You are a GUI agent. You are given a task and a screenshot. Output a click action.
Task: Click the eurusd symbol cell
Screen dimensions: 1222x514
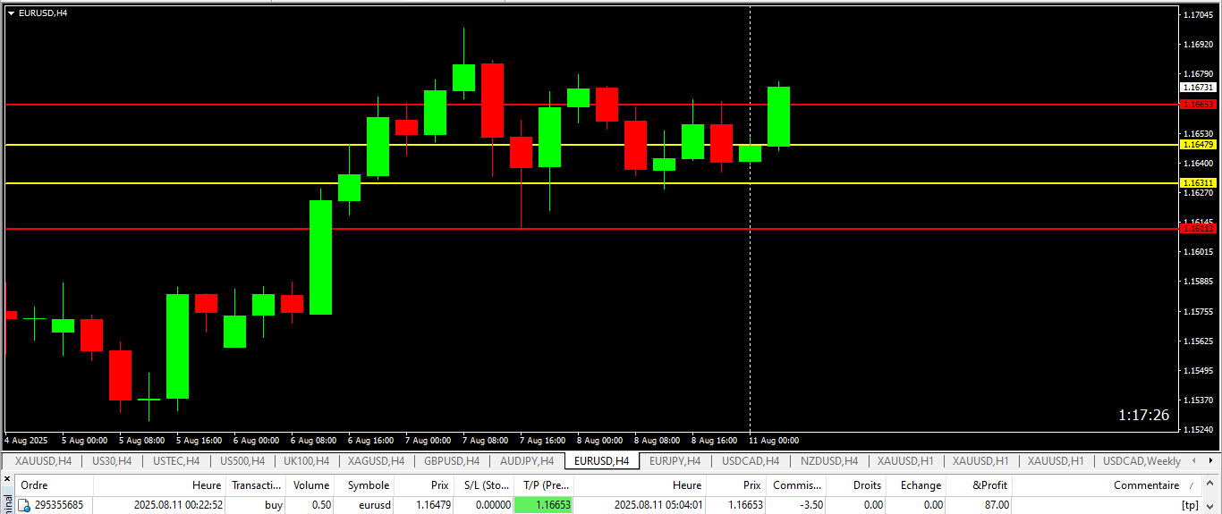374,505
